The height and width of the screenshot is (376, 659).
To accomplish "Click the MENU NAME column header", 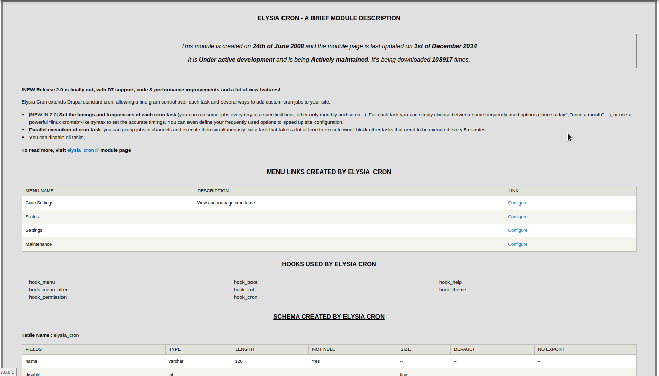I will point(40,191).
